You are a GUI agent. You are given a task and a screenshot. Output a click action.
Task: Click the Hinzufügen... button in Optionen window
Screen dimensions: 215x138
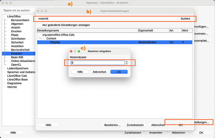click(x=203, y=27)
